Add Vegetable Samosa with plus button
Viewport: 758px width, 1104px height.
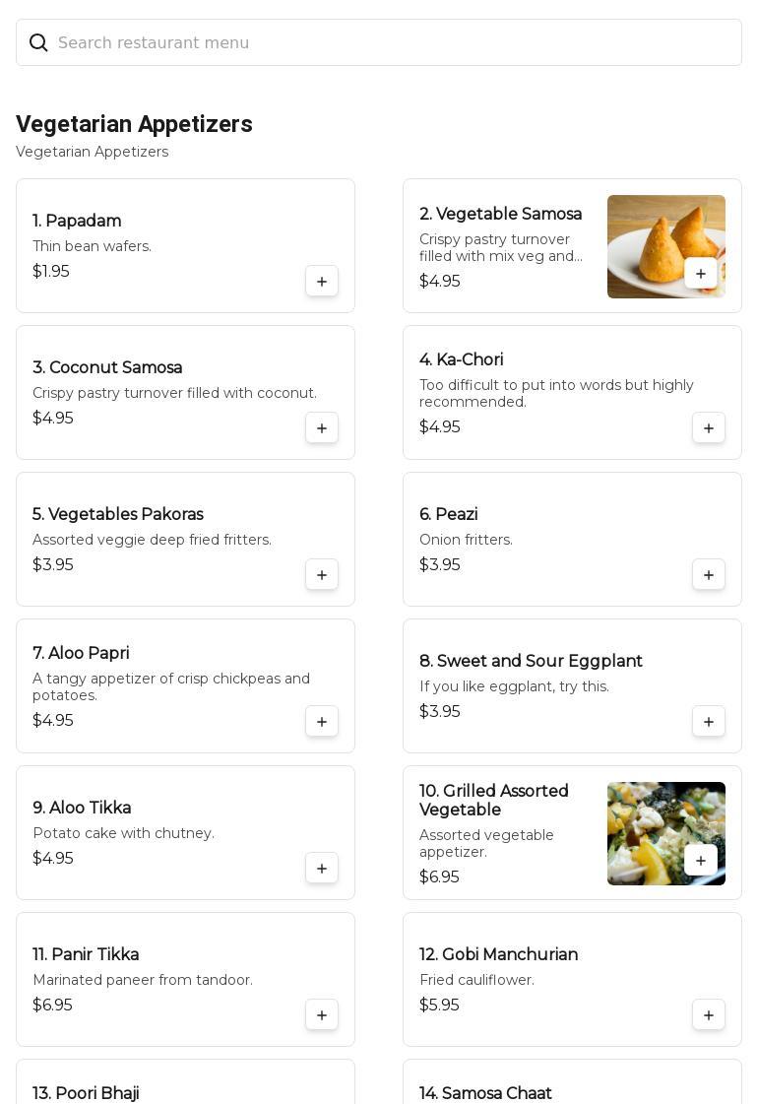[x=701, y=274]
